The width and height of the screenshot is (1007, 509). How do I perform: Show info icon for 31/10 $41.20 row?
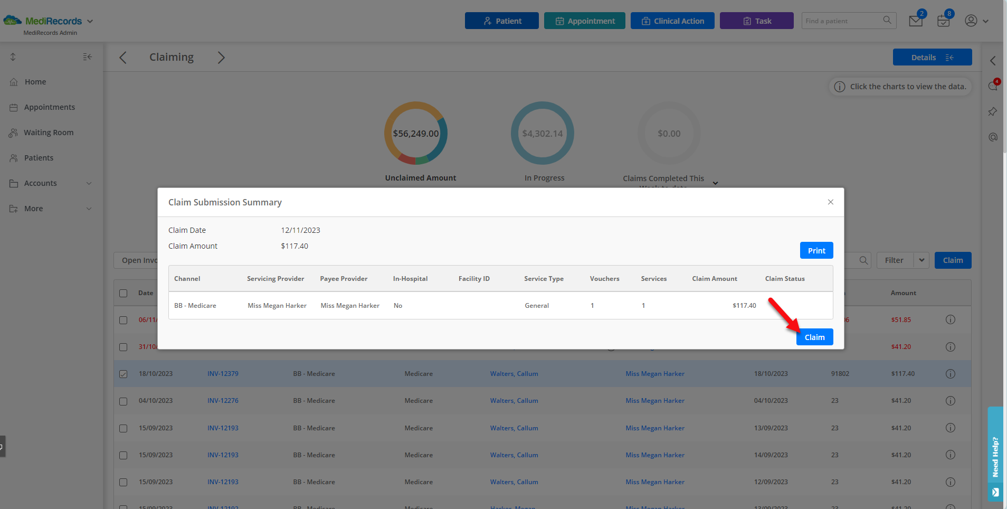[x=951, y=347]
